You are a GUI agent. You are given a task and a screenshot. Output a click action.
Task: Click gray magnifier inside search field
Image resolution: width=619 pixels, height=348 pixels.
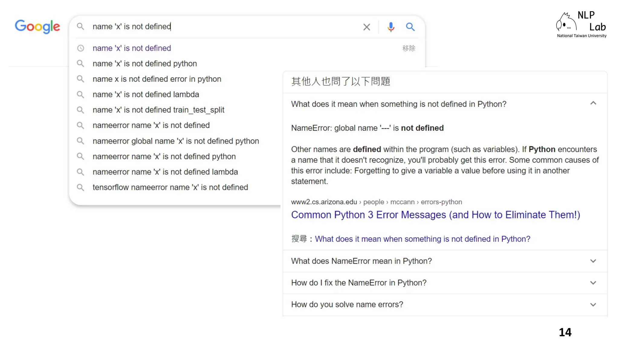[x=80, y=27]
